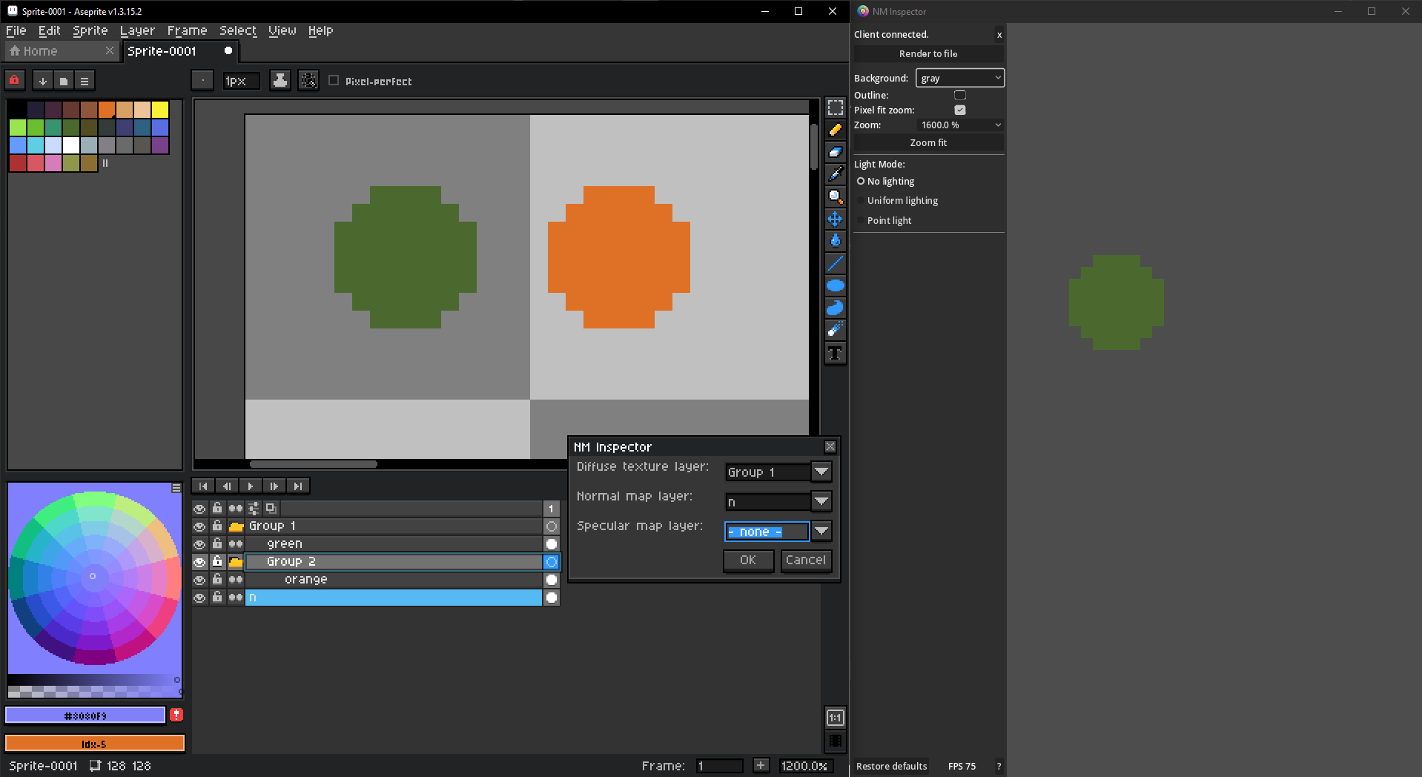Select the Zoom magnifier tool
Screen dimensions: 1422x777
pyautogui.click(x=835, y=196)
